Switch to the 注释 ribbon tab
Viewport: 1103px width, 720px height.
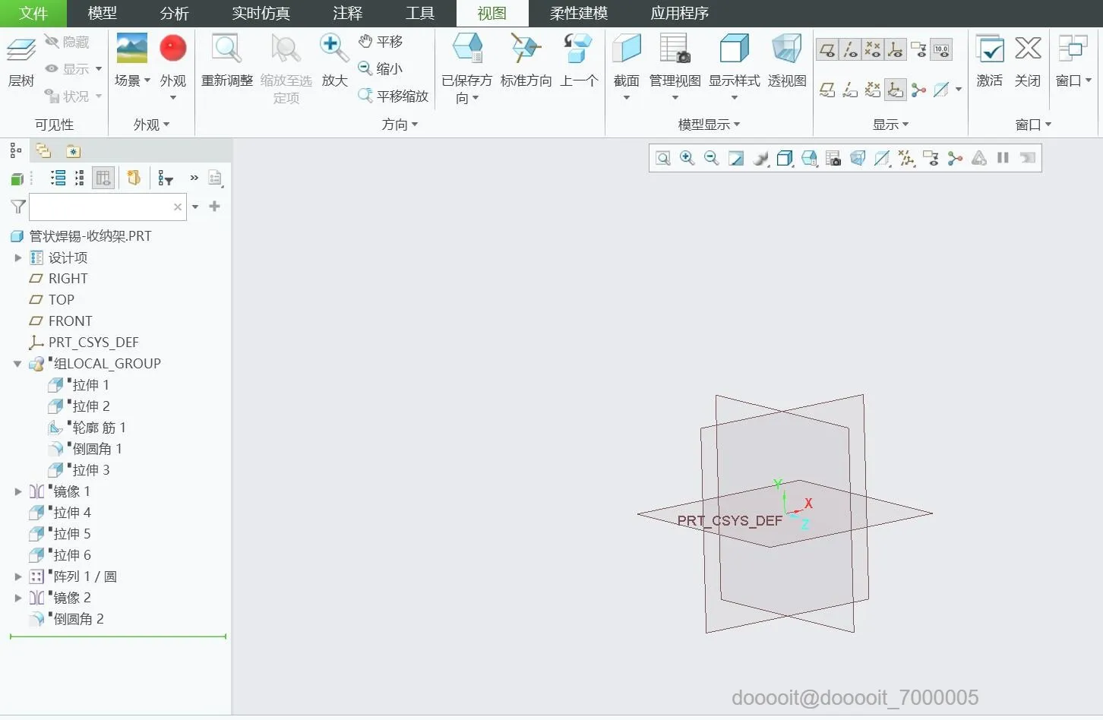pyautogui.click(x=347, y=13)
